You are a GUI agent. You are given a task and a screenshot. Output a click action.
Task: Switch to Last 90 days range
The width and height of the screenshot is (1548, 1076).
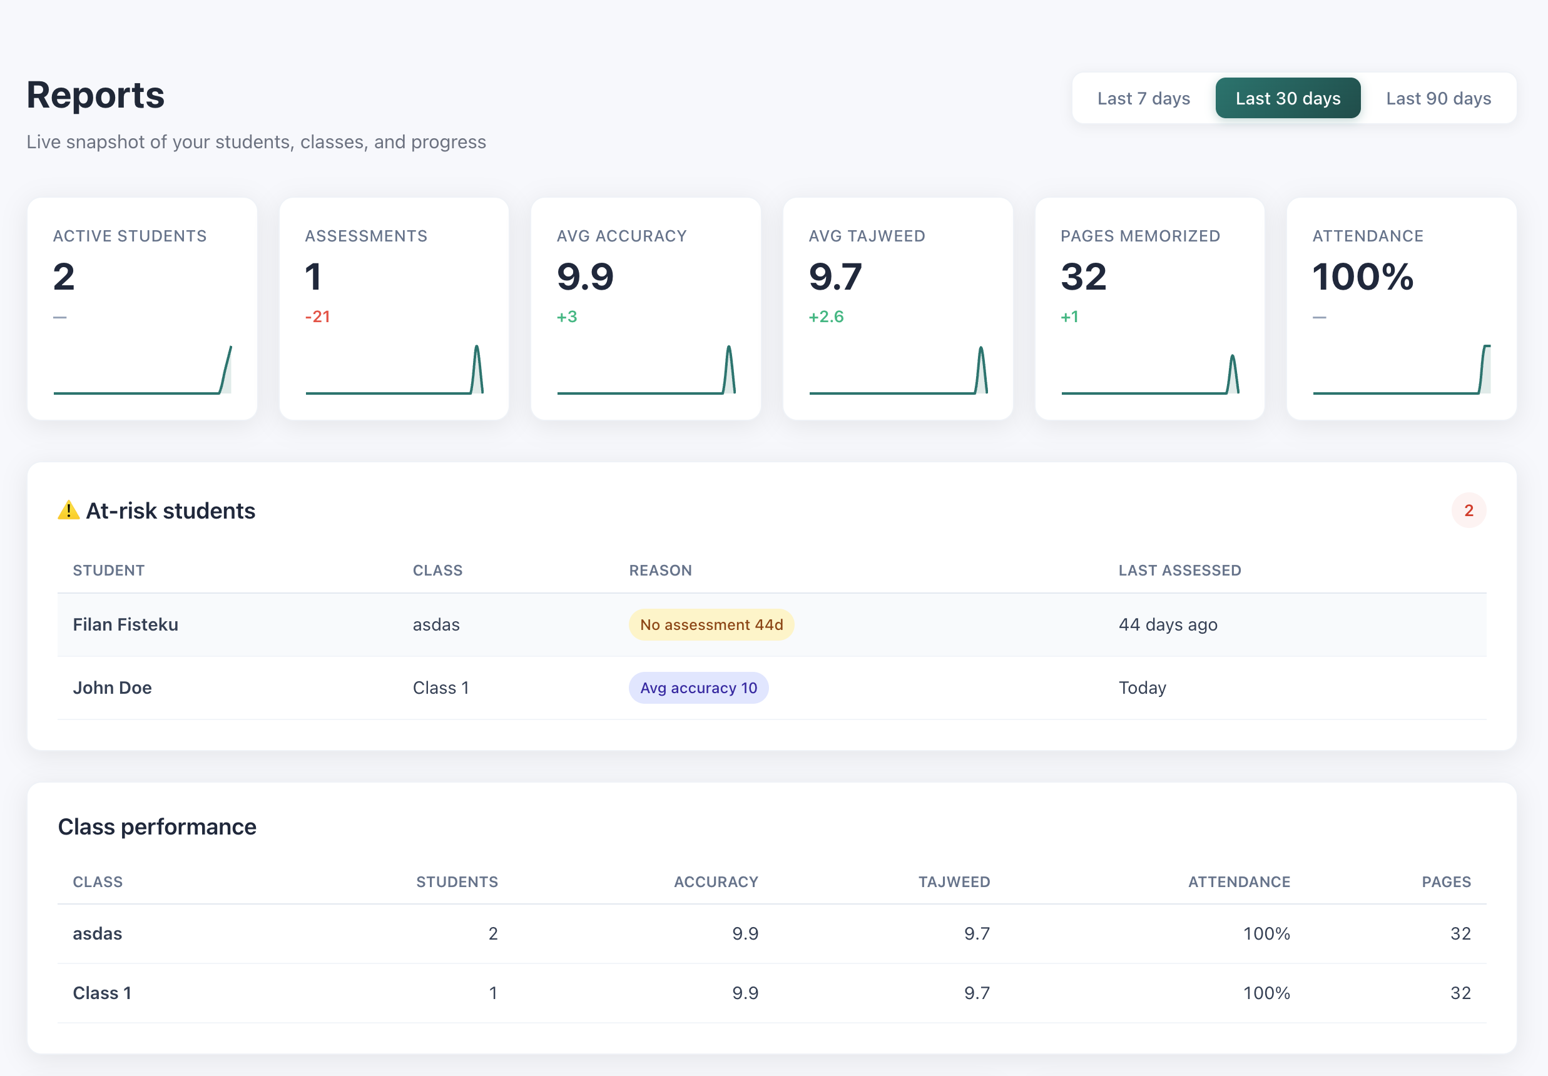(1437, 98)
